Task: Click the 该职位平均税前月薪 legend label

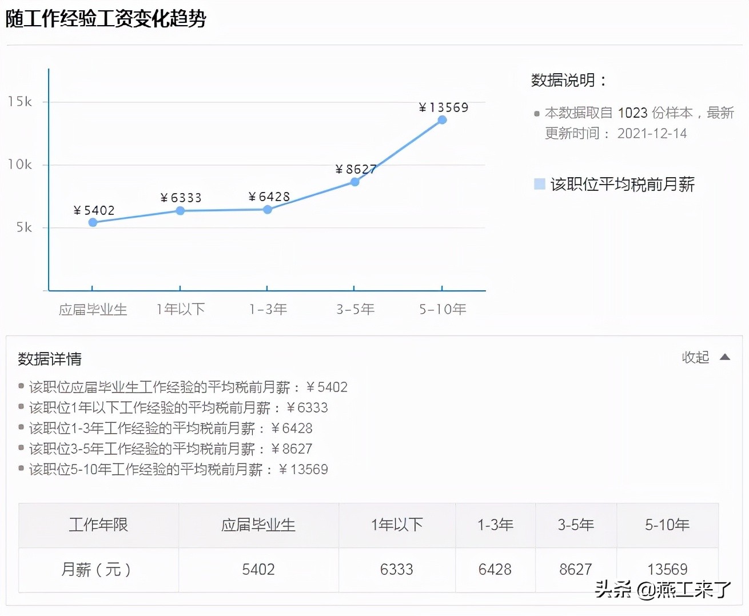Action: coord(622,184)
